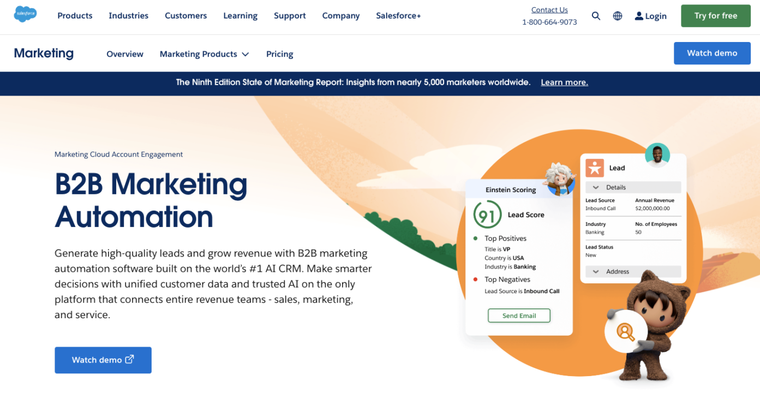Image resolution: width=760 pixels, height=393 pixels.
Task: Open the Learning menu
Action: pyautogui.click(x=240, y=16)
